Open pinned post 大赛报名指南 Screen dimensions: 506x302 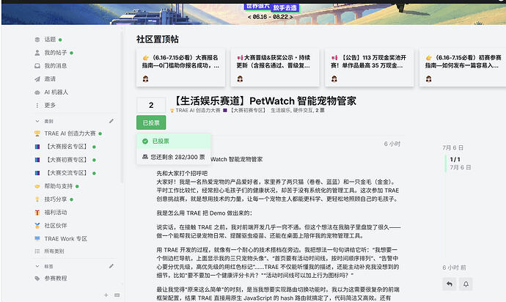coord(180,62)
